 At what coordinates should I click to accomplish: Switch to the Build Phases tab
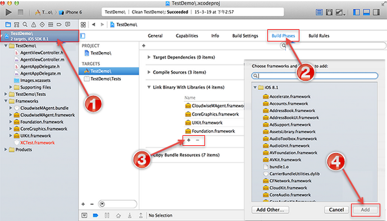283,36
